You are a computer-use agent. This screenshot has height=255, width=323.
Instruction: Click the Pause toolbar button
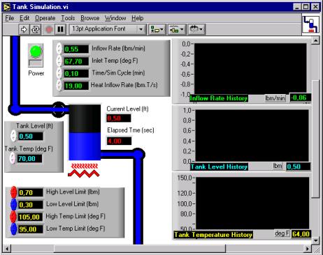point(61,29)
